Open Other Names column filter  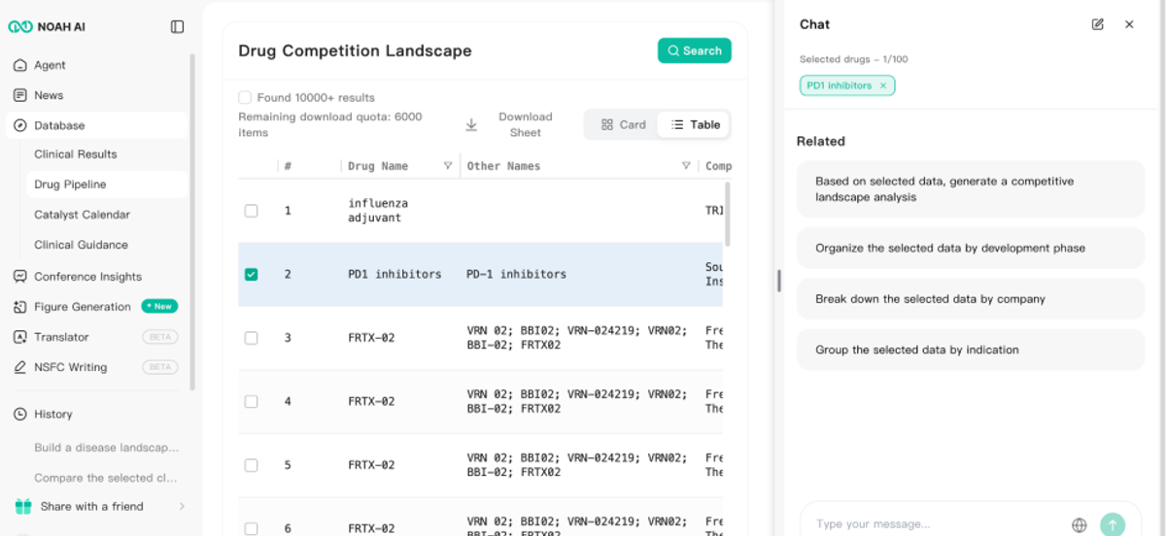click(x=686, y=166)
